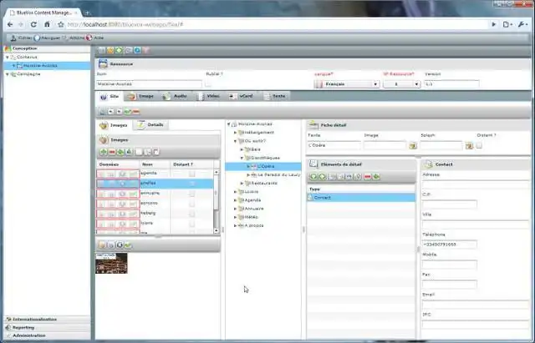Switch to the Image tab
535x343 pixels.
click(141, 97)
